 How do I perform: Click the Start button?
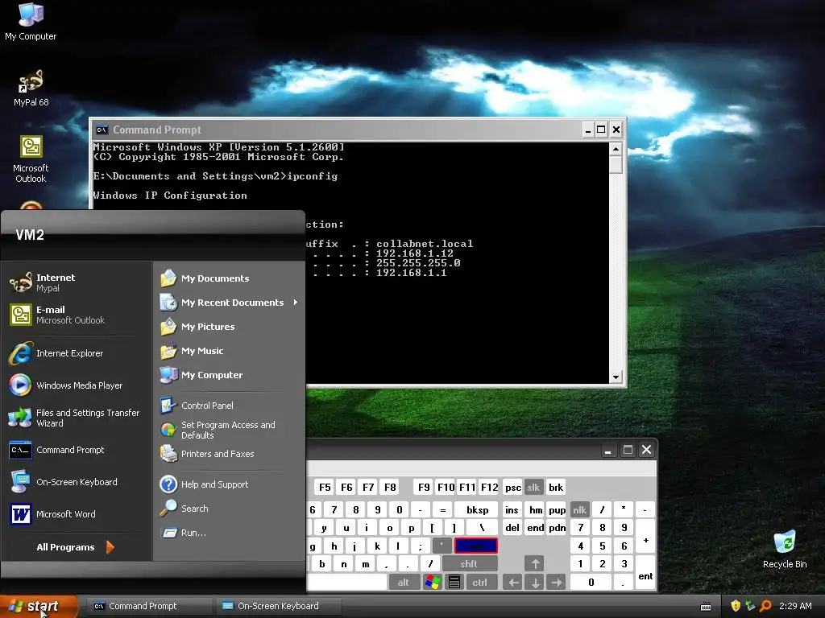(38, 606)
